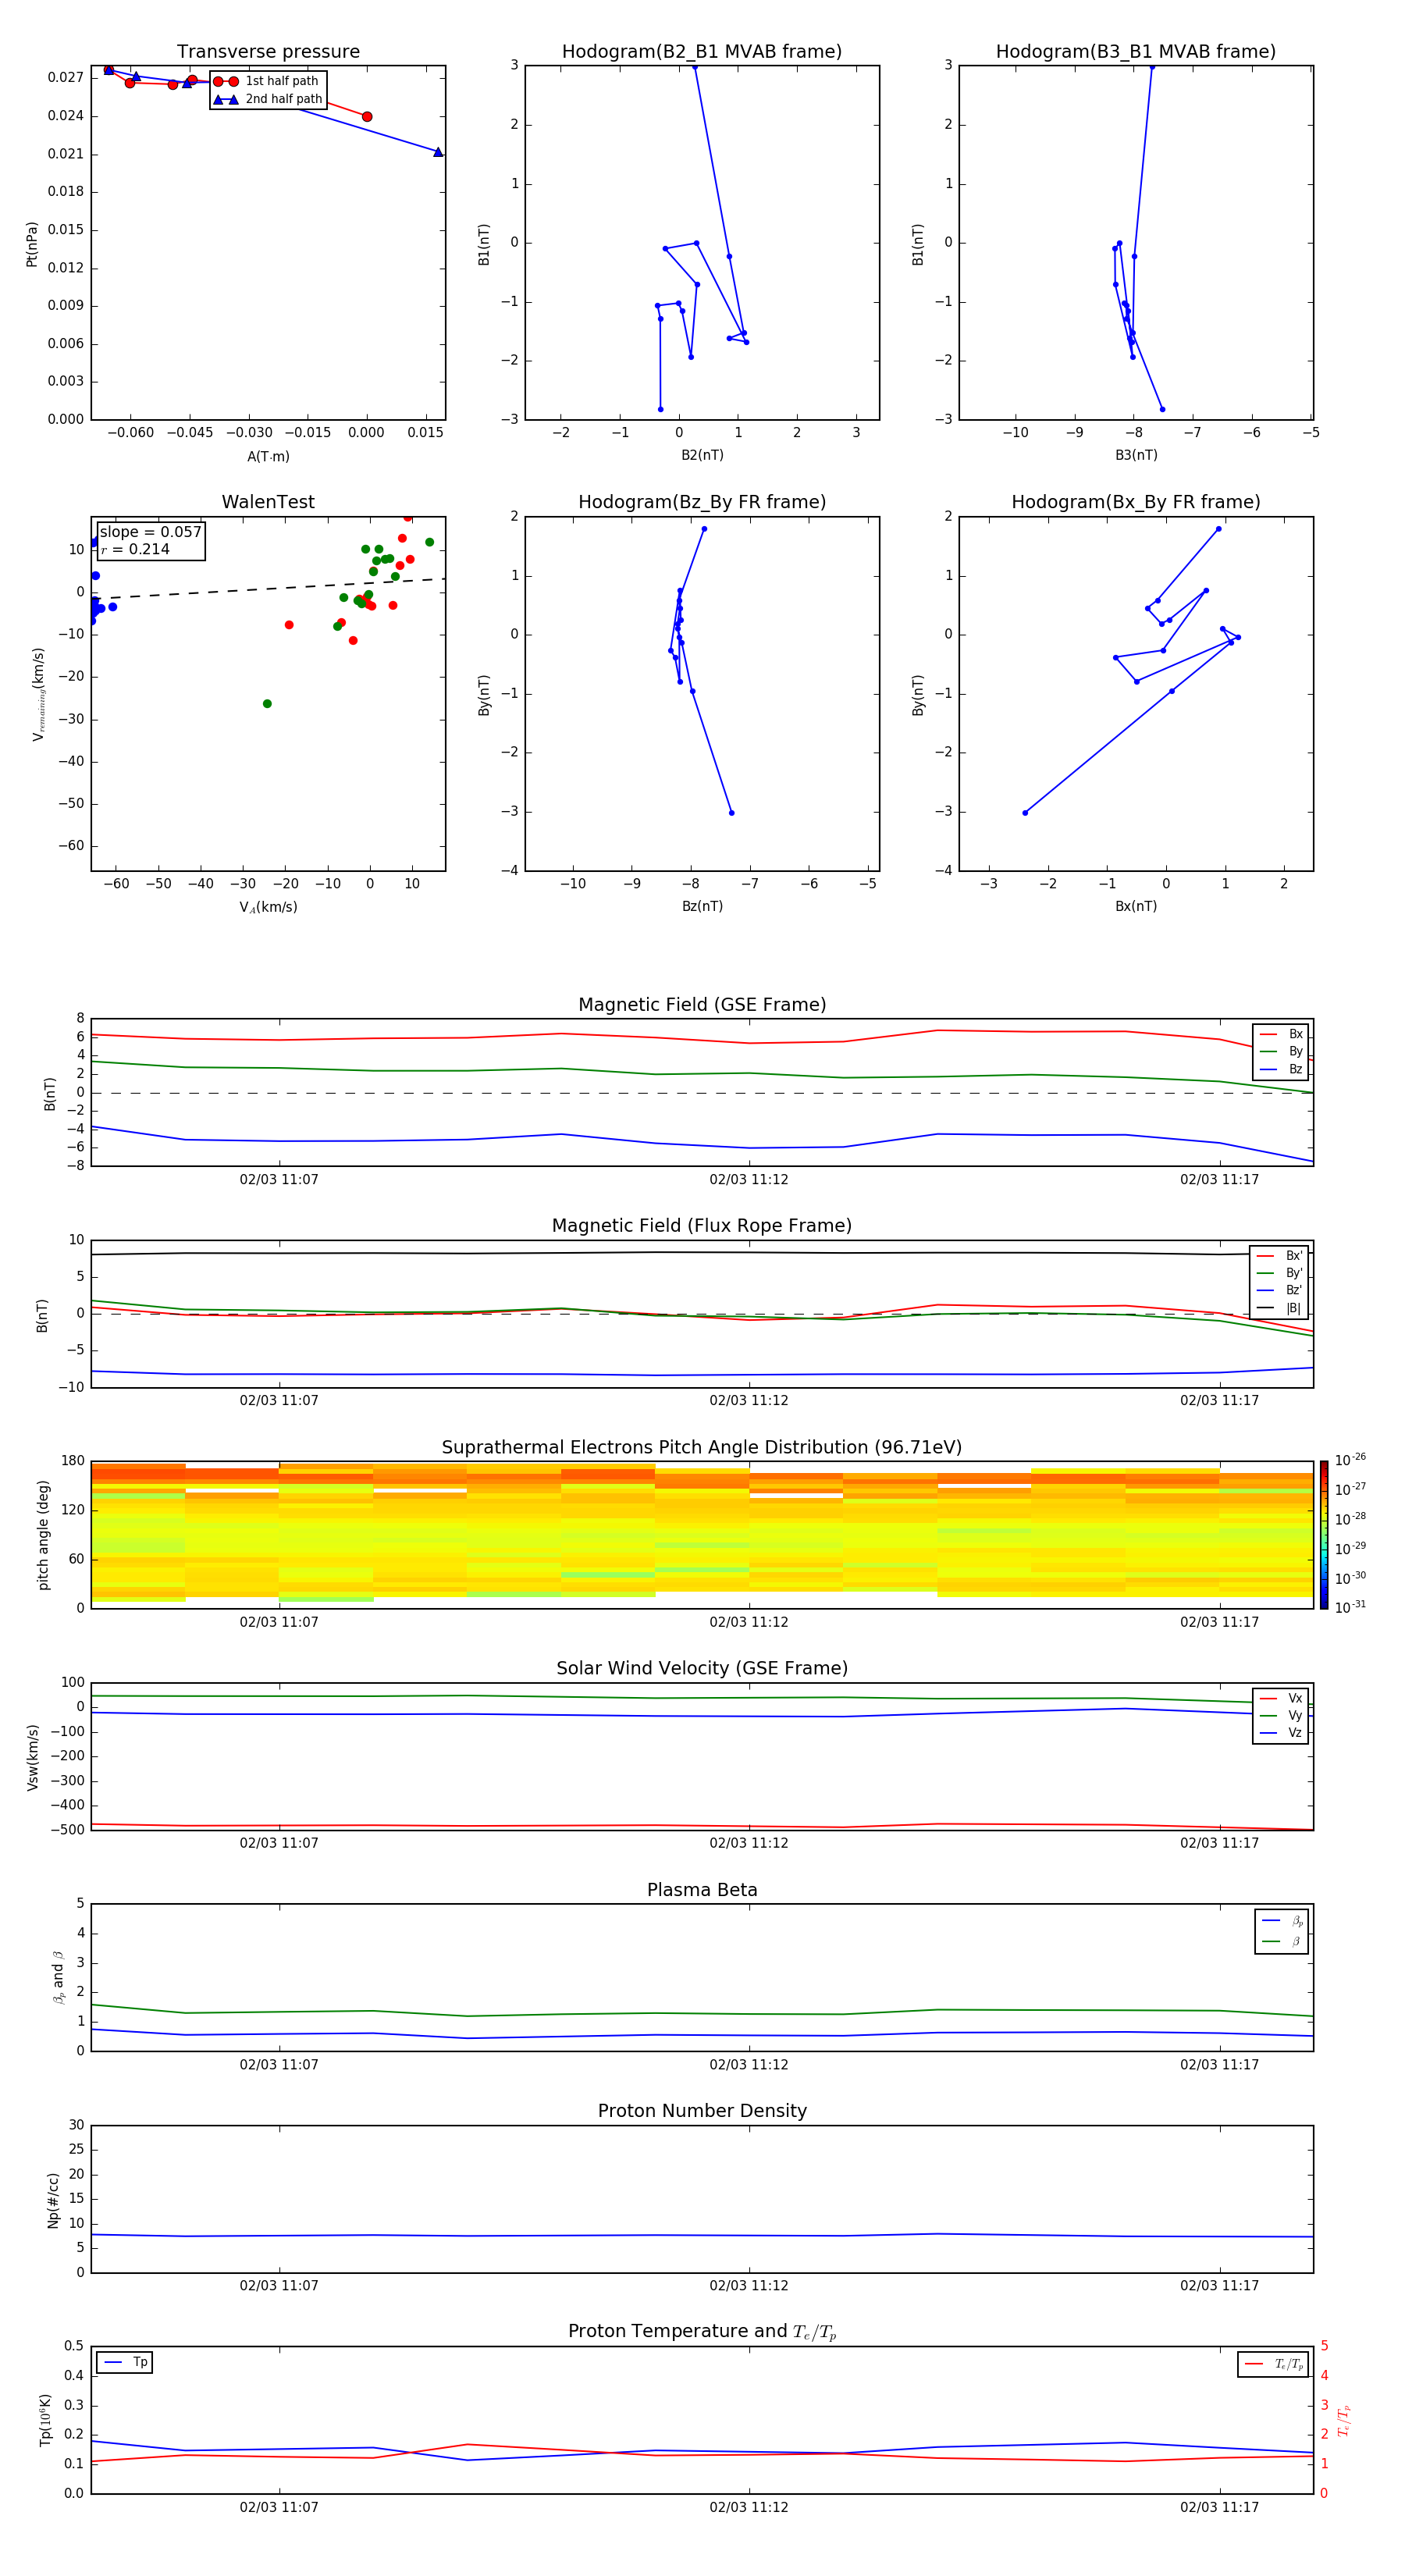The height and width of the screenshot is (2576, 1405).
Task: Click the 'Hodogram(Bz_By FR frame)' title
Action: pos(702,502)
